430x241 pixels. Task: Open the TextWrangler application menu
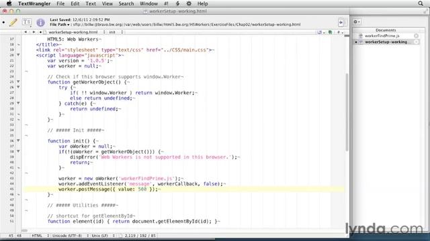[x=34, y=3]
